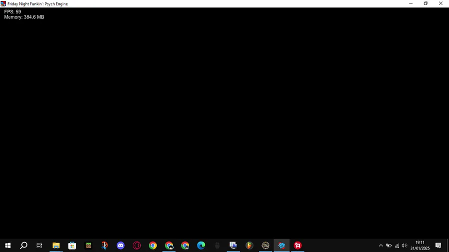Open the red circular app taskbar icon
This screenshot has height=252, width=449.
[x=298, y=246]
